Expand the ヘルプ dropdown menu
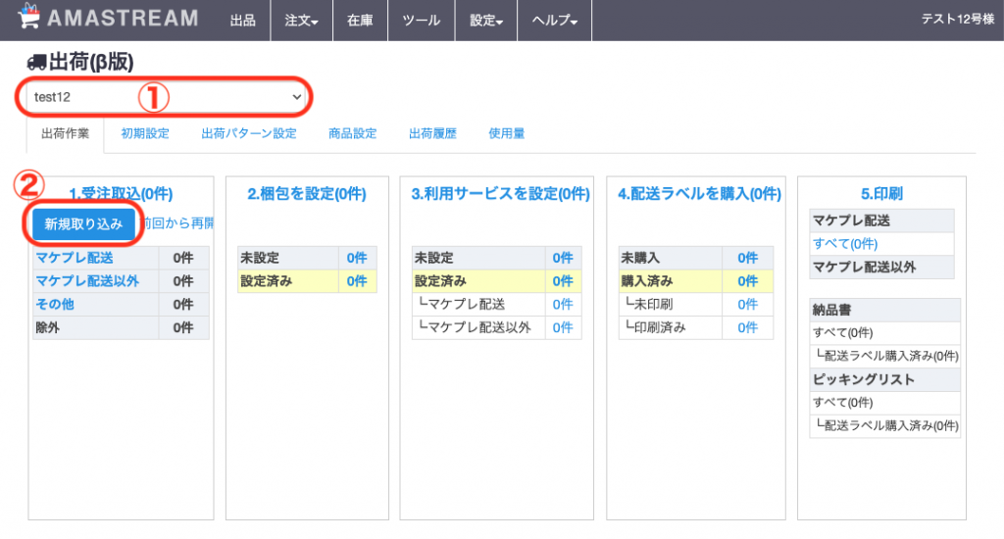Viewport: 1004px width, 539px height. point(555,21)
